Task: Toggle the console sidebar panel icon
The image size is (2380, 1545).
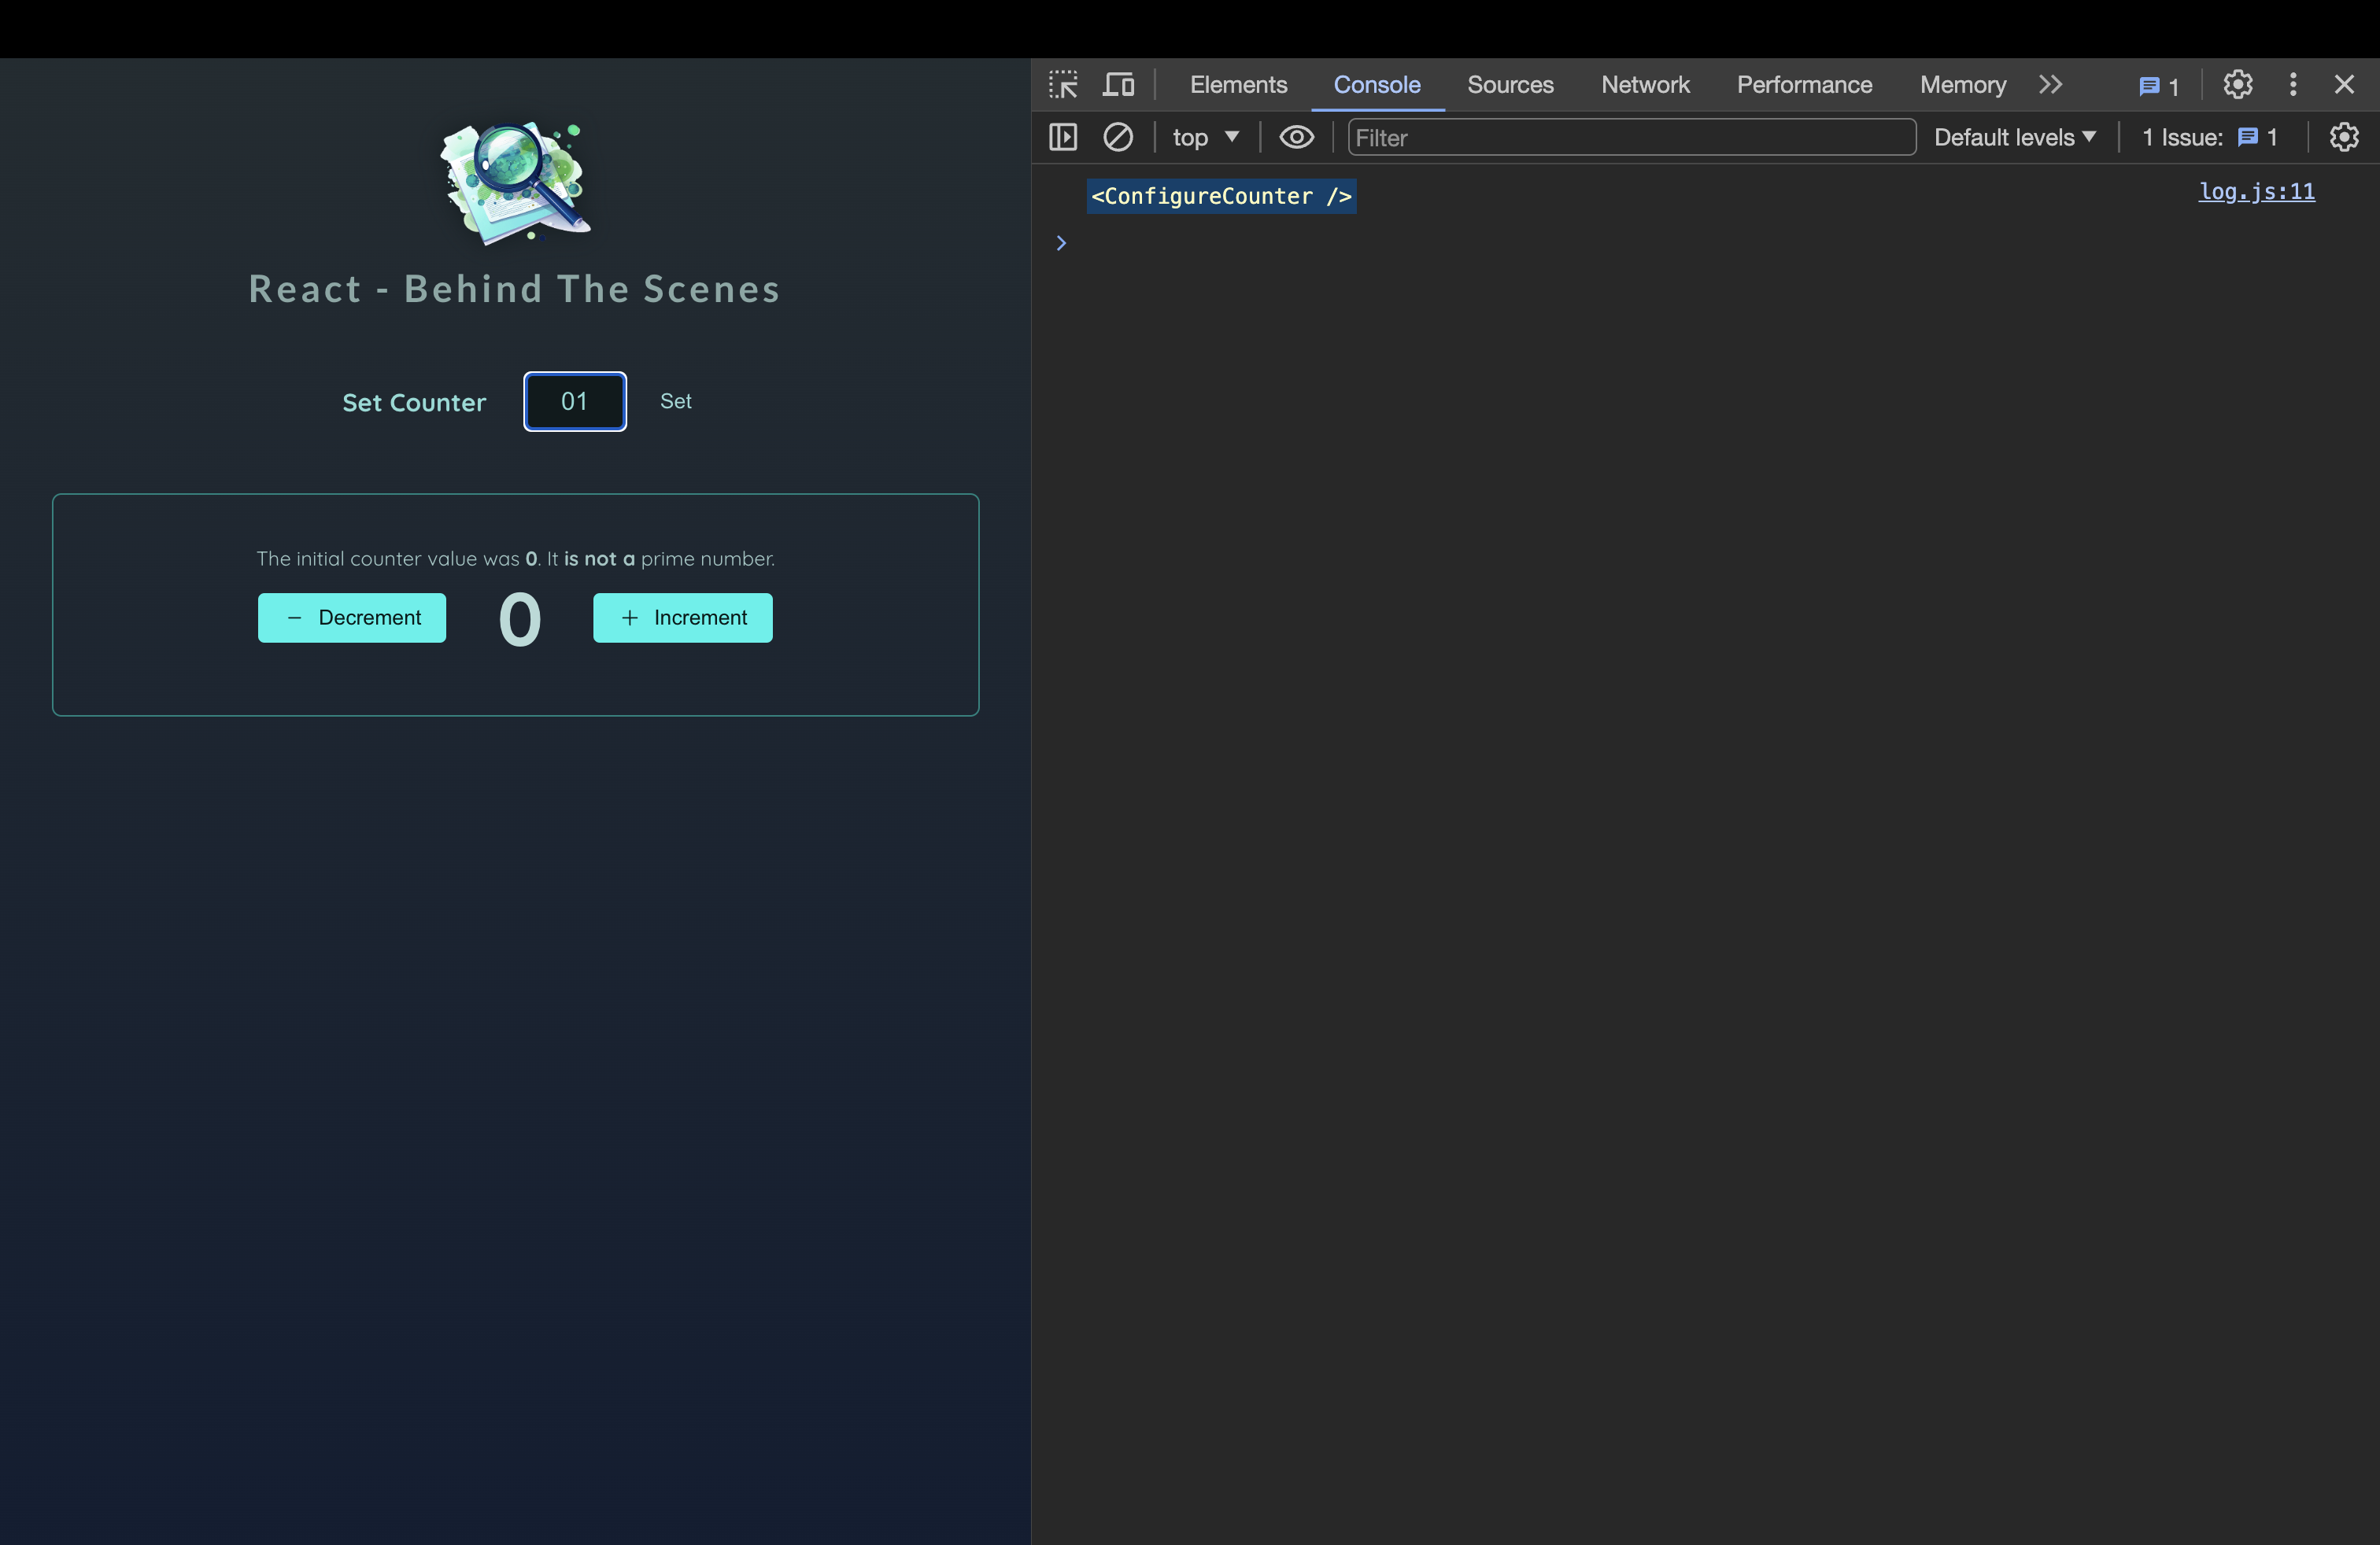Action: 1063,137
